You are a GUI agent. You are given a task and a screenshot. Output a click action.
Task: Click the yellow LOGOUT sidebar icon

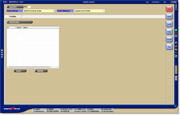coord(176,70)
